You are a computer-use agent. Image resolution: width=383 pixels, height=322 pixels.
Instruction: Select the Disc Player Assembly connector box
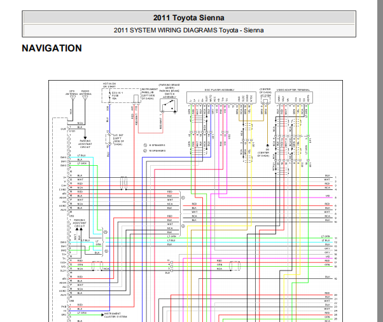221,98
